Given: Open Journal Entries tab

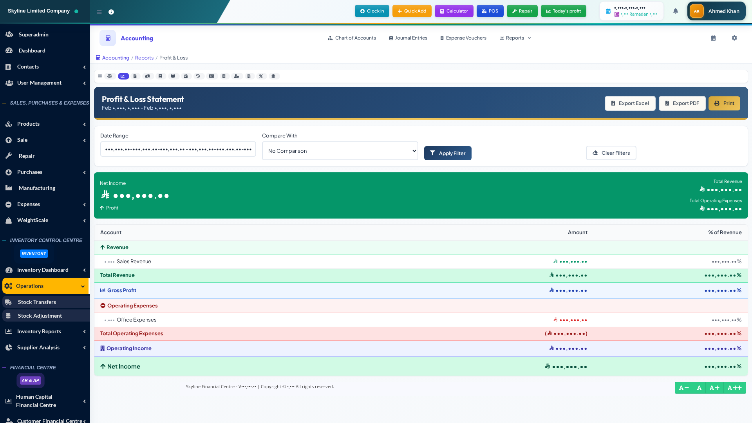Looking at the screenshot, I should pos(408,38).
